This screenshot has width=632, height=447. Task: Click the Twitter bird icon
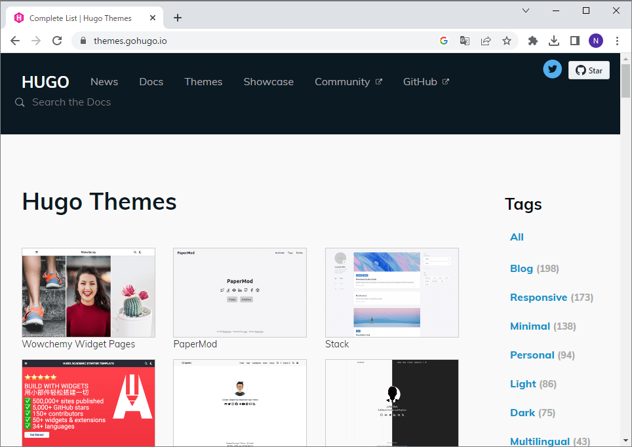click(553, 69)
